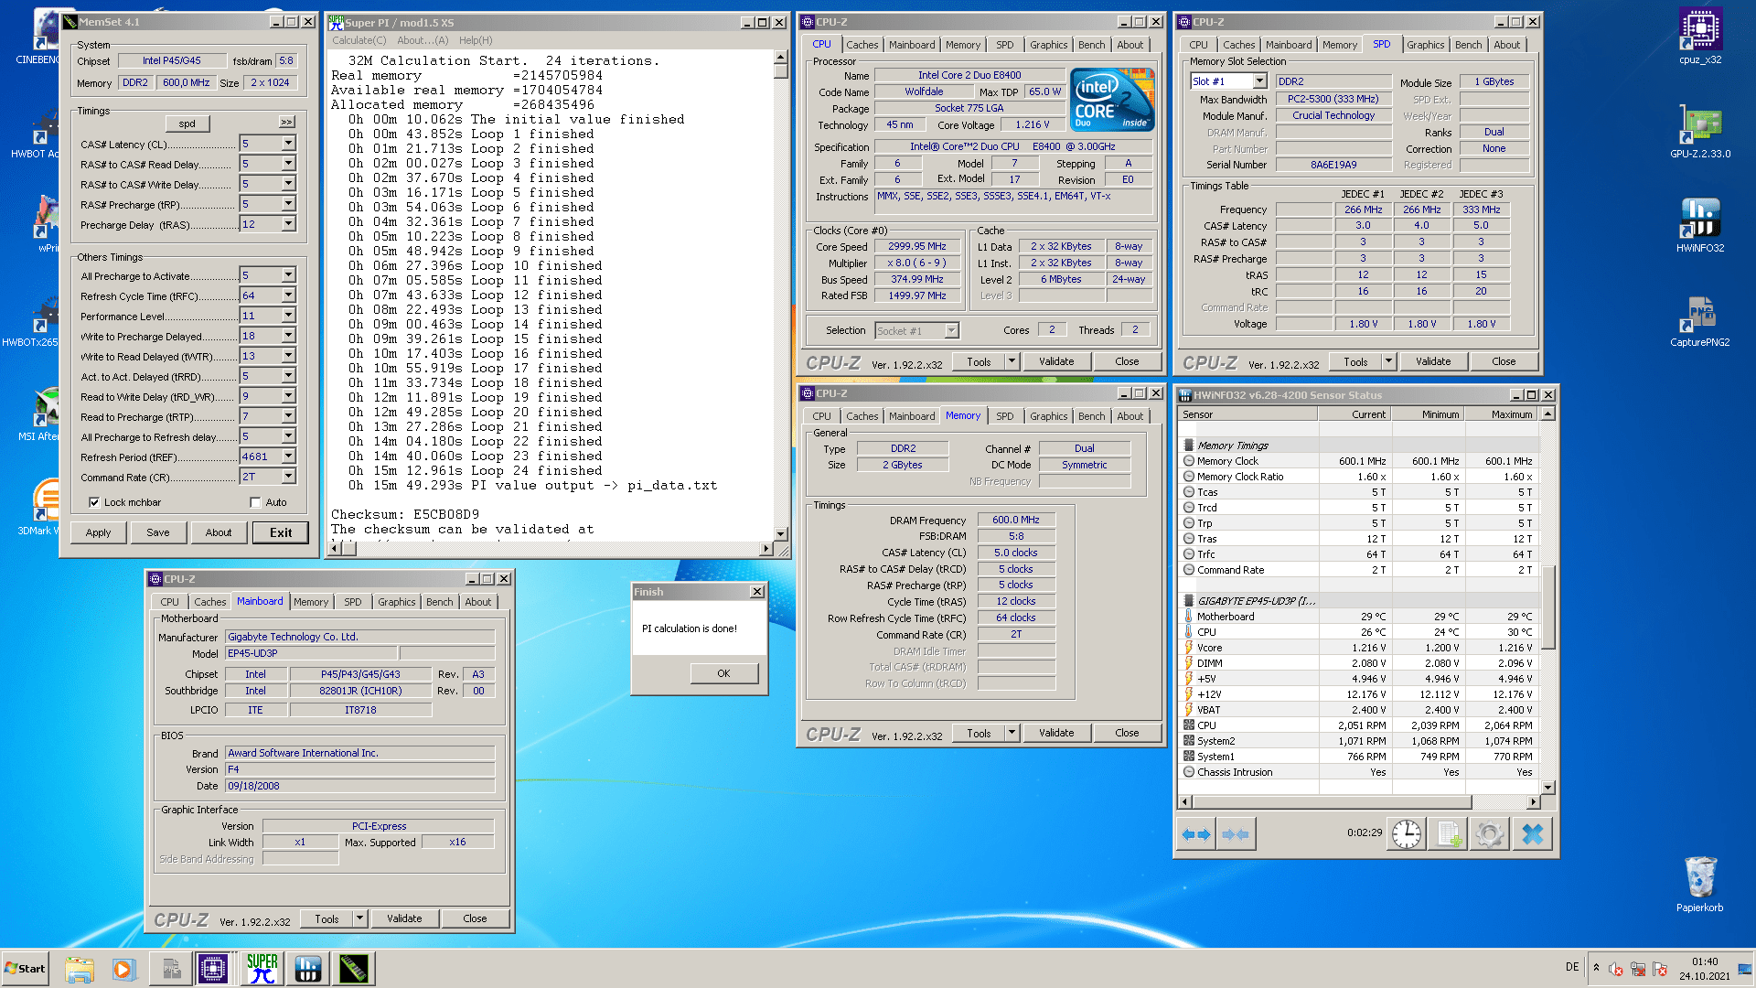
Task: Open the Help(H) menu in Super PI
Action: pyautogui.click(x=476, y=40)
